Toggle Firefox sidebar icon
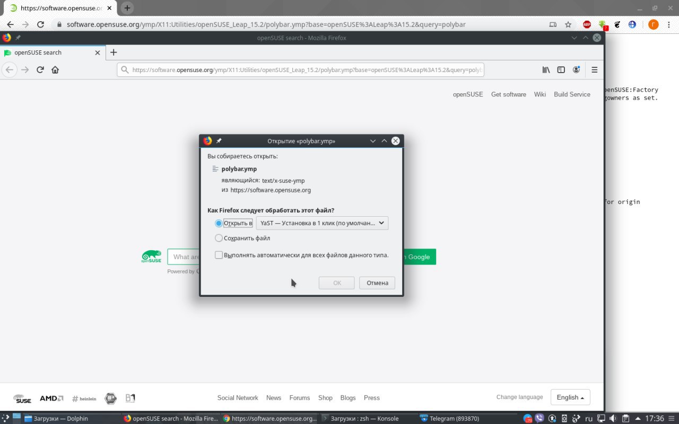The height and width of the screenshot is (424, 679). pyautogui.click(x=561, y=69)
